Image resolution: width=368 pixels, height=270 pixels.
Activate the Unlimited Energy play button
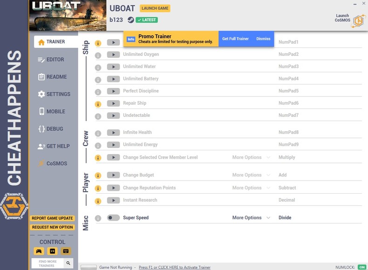coord(113,145)
